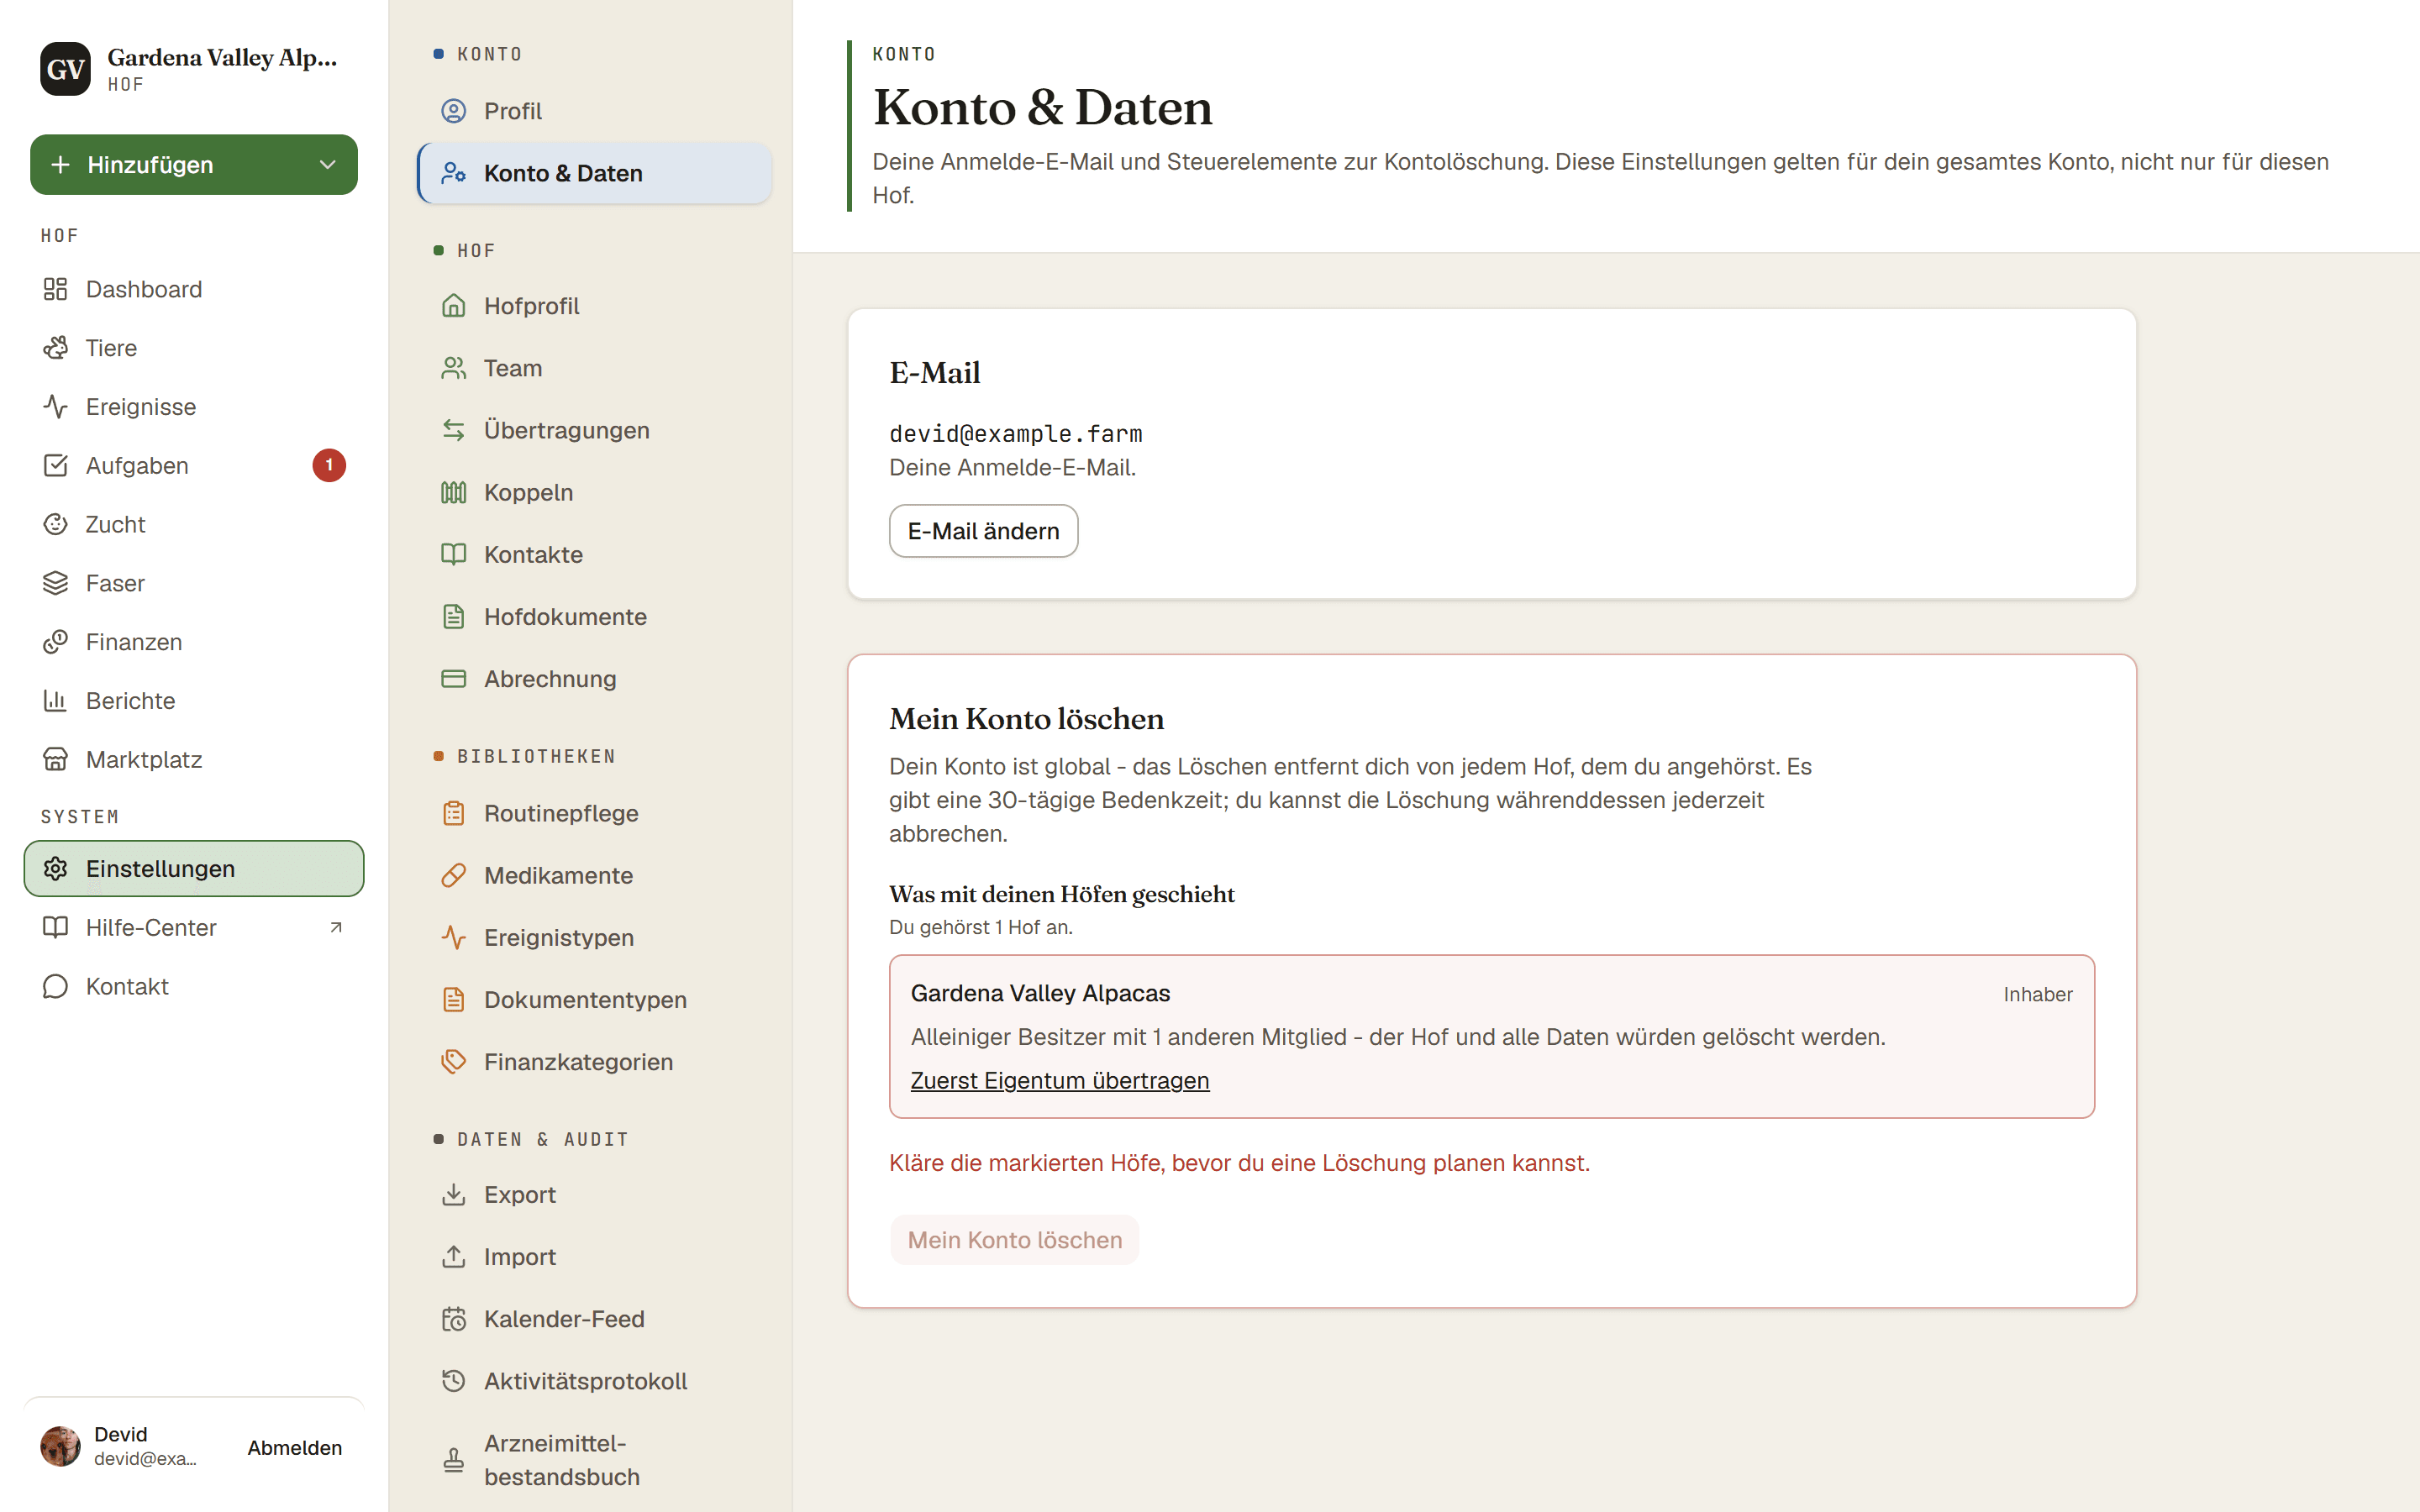Click the Einstellungen gear icon

click(x=55, y=869)
